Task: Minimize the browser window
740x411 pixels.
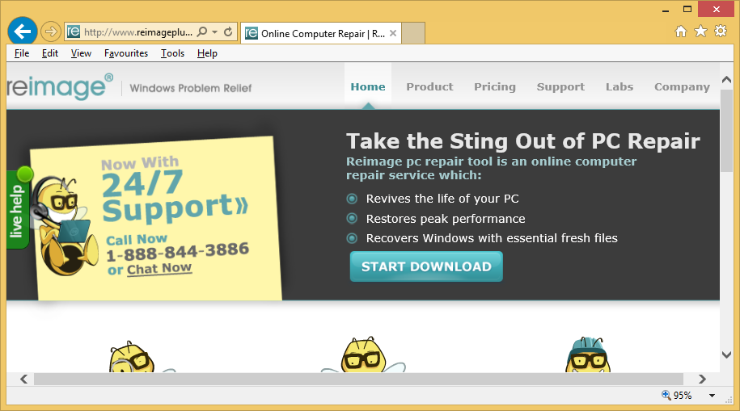Action: (666, 10)
